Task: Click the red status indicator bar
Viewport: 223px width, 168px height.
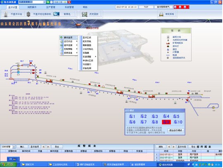Action: click(x=181, y=7)
